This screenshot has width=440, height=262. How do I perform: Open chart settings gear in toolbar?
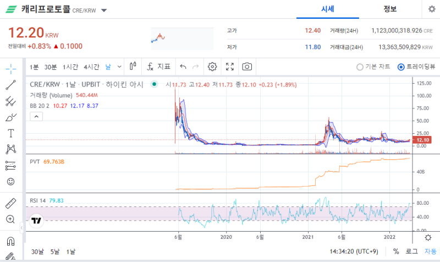[x=212, y=67]
